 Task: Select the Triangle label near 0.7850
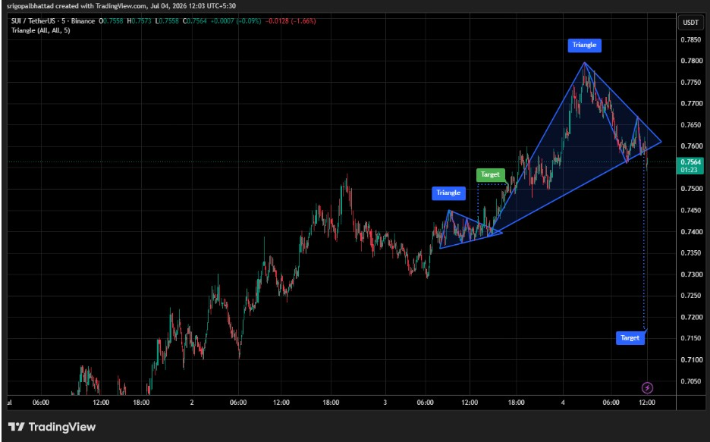[x=584, y=45]
